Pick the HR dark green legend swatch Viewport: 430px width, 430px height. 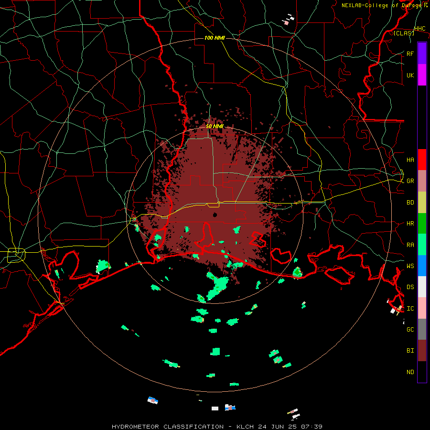[x=422, y=223]
